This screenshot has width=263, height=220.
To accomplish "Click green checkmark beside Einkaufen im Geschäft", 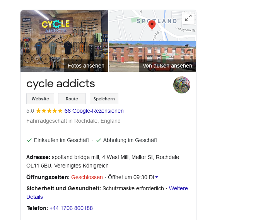I will coord(29,140).
